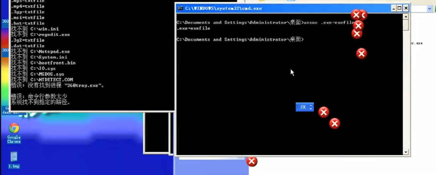Click the red error icon over the assoc command

click(358, 25)
